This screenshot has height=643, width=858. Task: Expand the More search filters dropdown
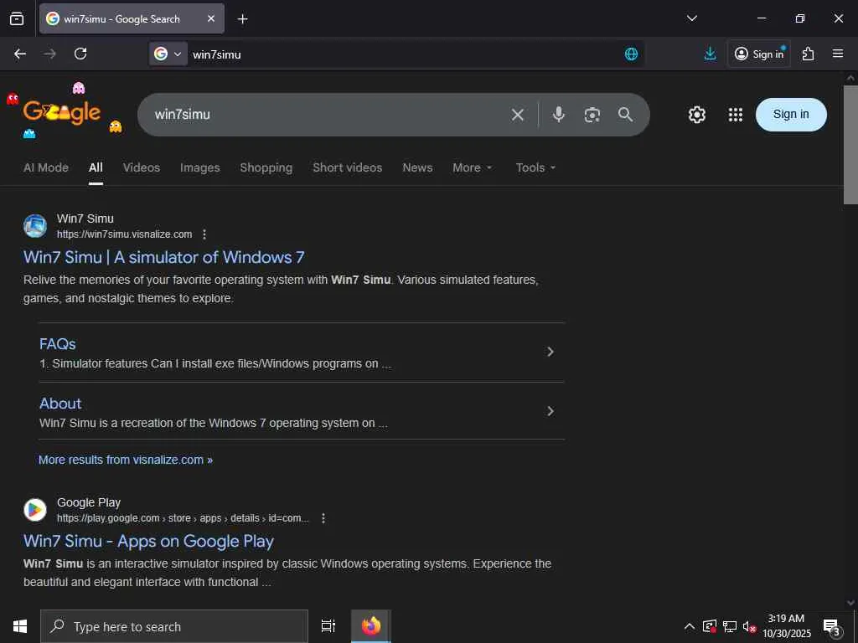473,167
